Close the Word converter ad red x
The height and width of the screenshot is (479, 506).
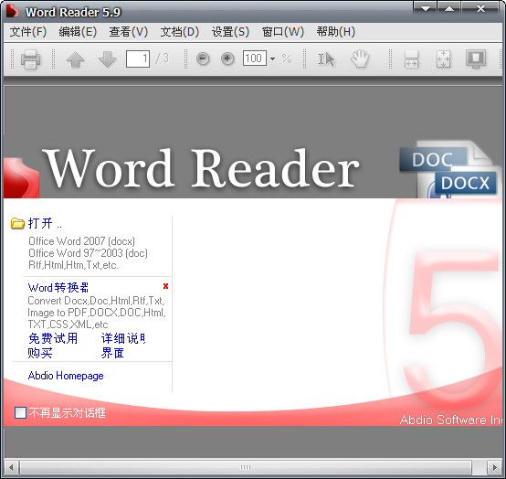coord(166,286)
